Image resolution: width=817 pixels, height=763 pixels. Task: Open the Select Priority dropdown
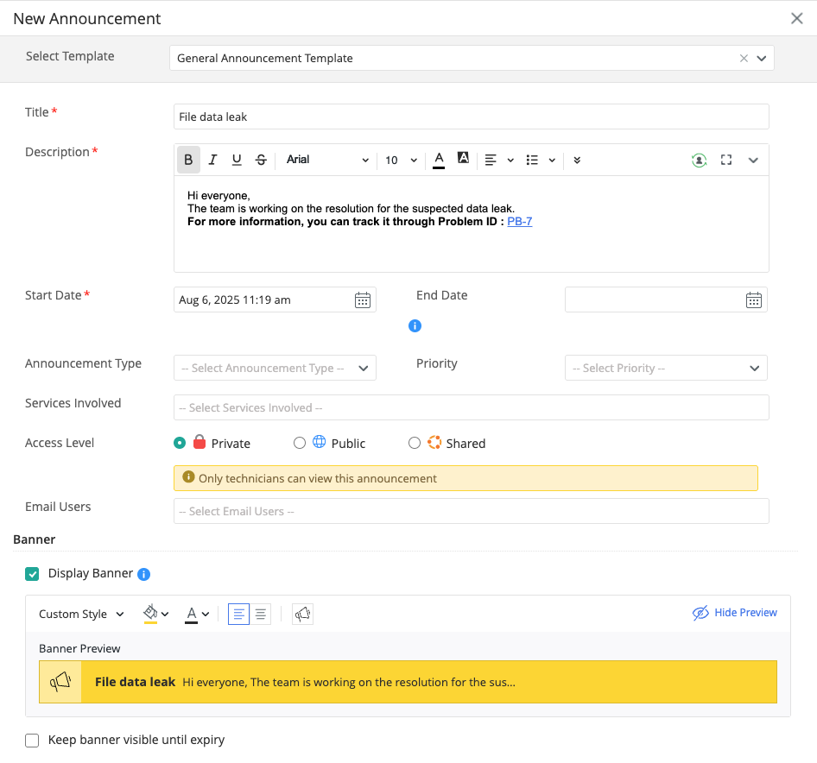(x=666, y=368)
